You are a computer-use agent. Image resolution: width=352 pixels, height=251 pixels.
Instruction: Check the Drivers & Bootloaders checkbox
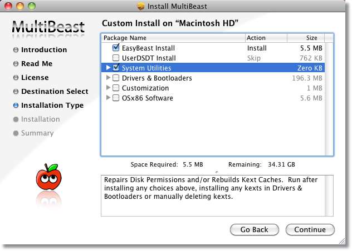[x=116, y=78]
